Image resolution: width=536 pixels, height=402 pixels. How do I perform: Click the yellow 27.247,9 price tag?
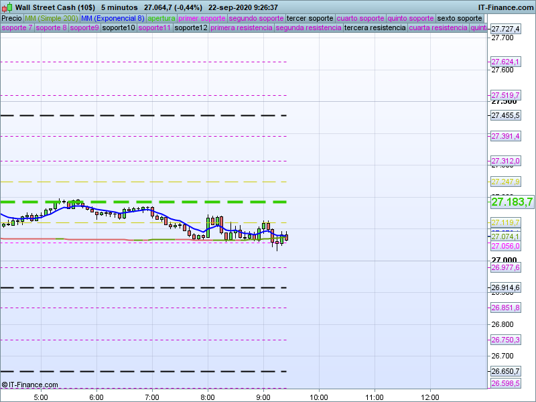pyautogui.click(x=505, y=182)
